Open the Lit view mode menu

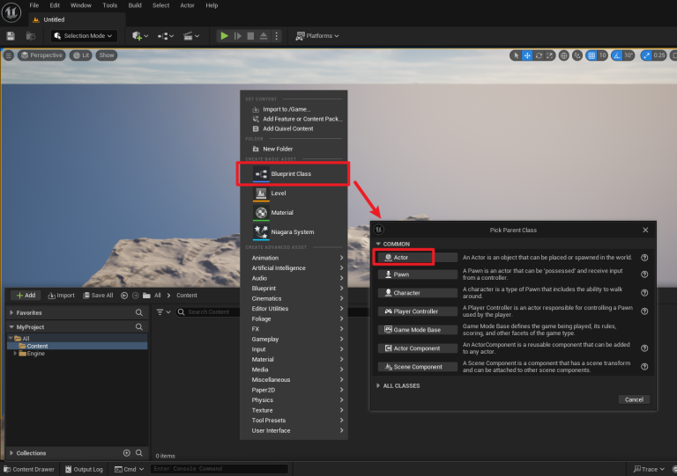[81, 55]
